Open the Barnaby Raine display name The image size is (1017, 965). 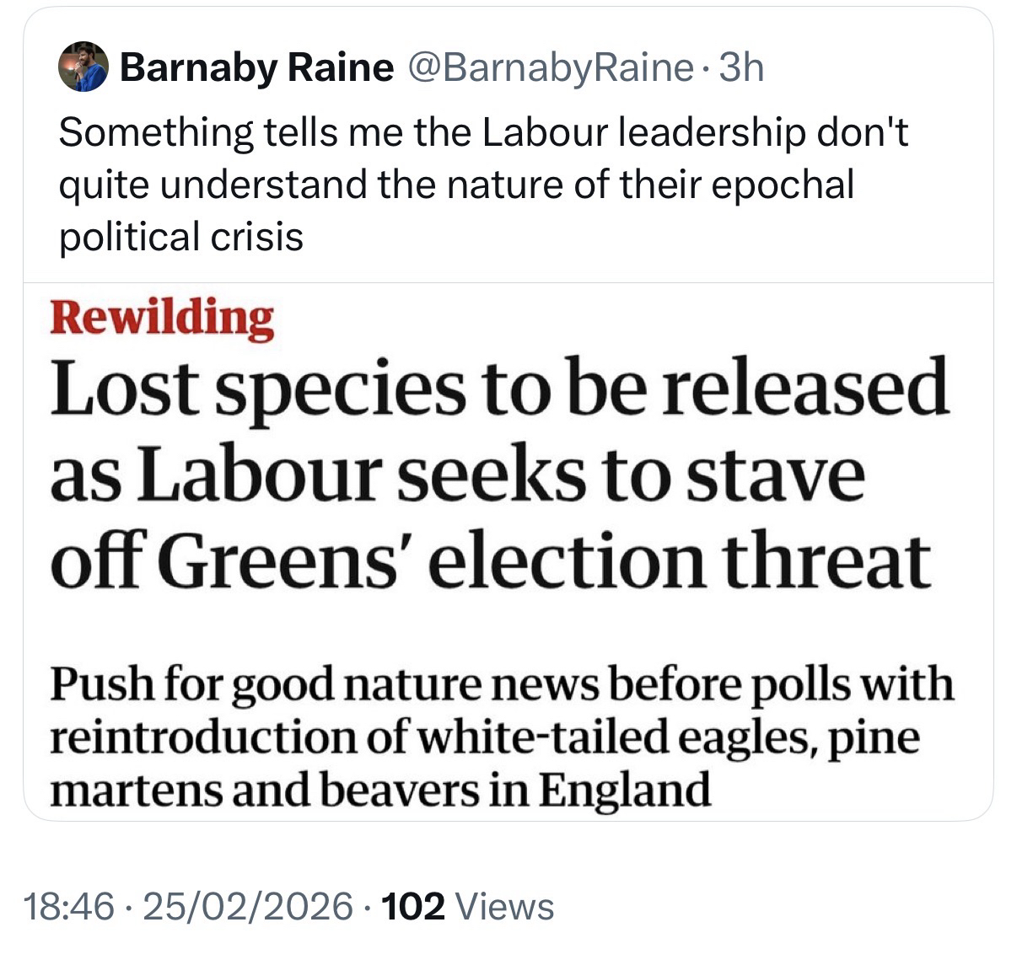256,67
